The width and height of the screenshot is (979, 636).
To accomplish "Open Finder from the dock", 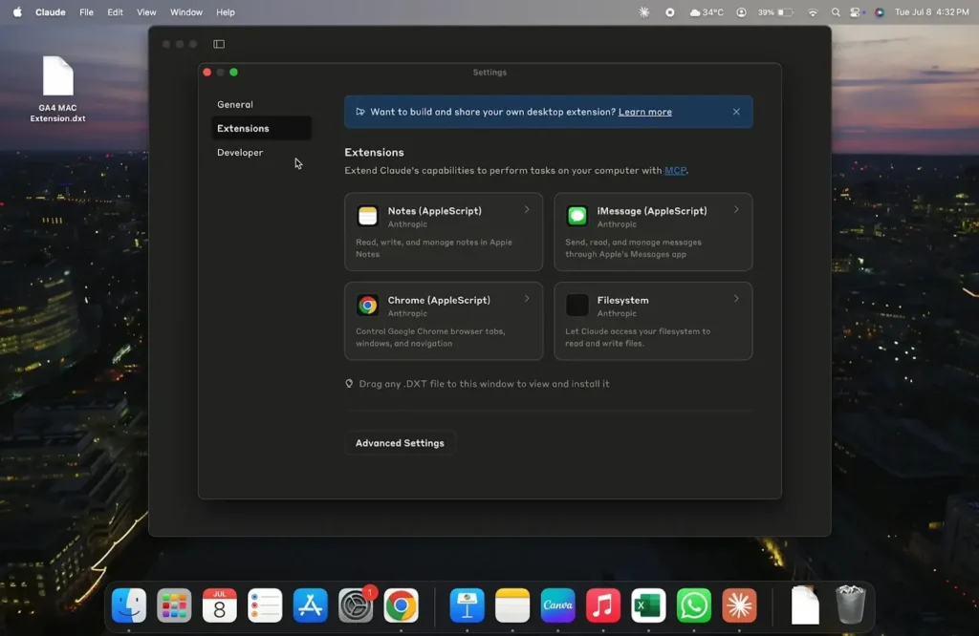I will coord(129,604).
